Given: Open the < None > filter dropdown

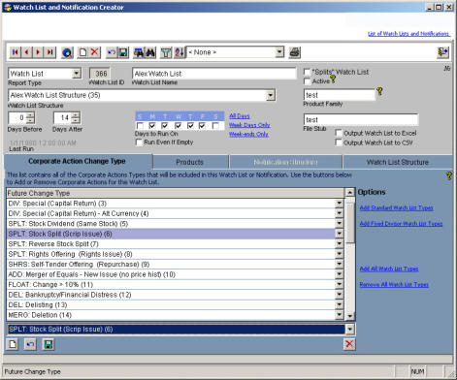Looking at the screenshot, I should (279, 52).
